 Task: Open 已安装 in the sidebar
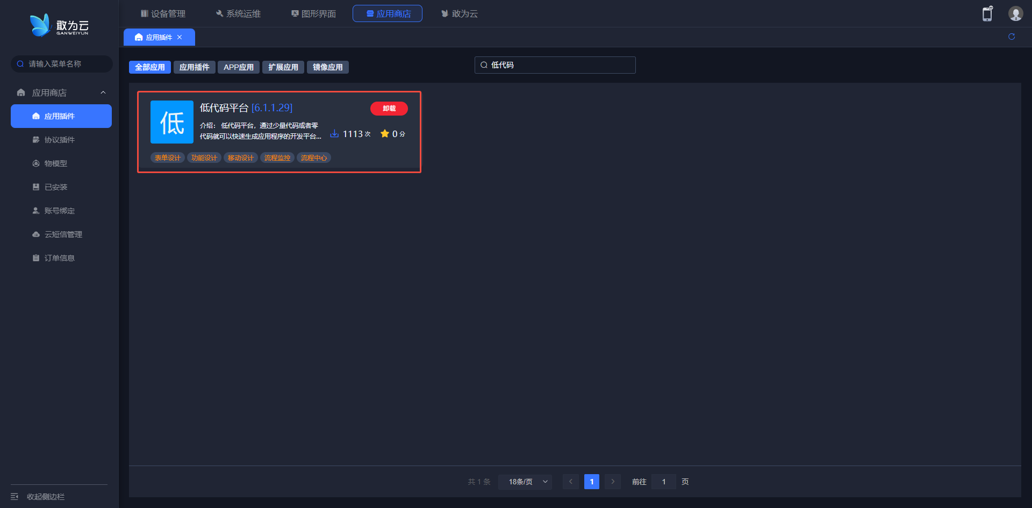pos(61,187)
